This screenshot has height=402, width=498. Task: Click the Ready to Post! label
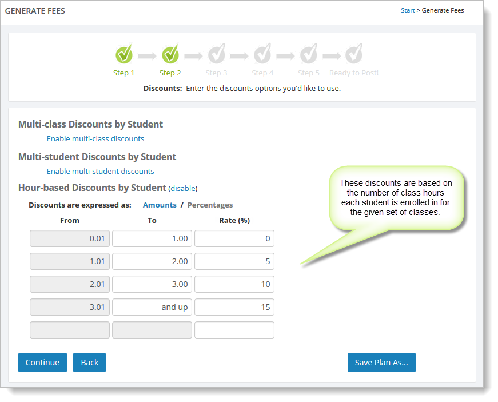click(x=354, y=73)
